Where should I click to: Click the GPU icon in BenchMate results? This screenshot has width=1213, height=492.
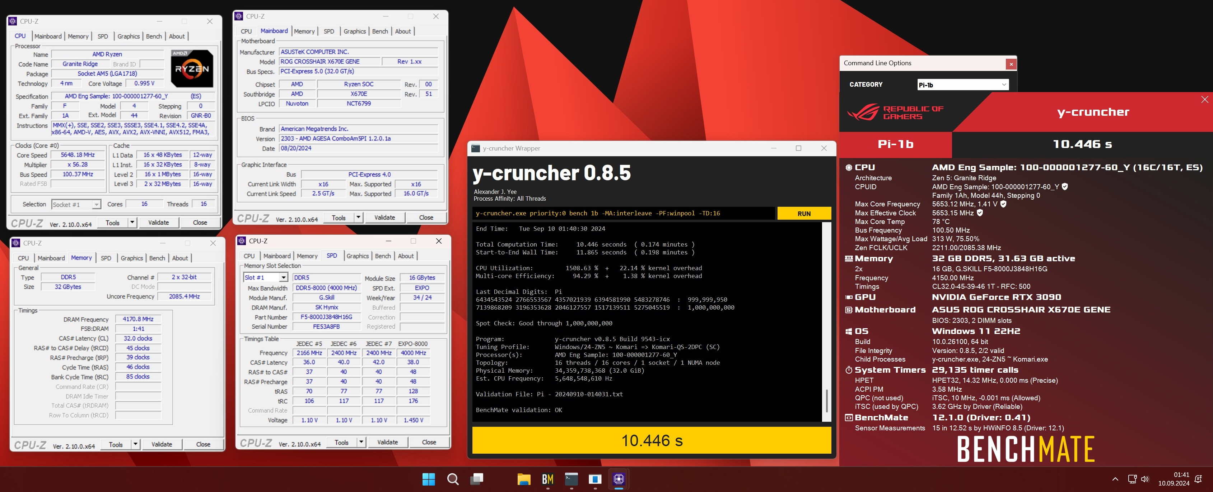click(x=849, y=297)
